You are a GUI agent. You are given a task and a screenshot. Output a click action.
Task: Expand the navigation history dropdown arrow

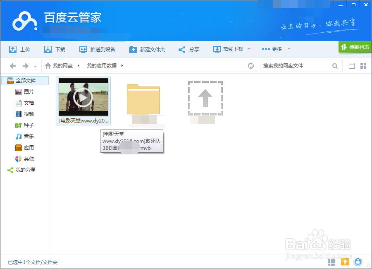(x=35, y=65)
